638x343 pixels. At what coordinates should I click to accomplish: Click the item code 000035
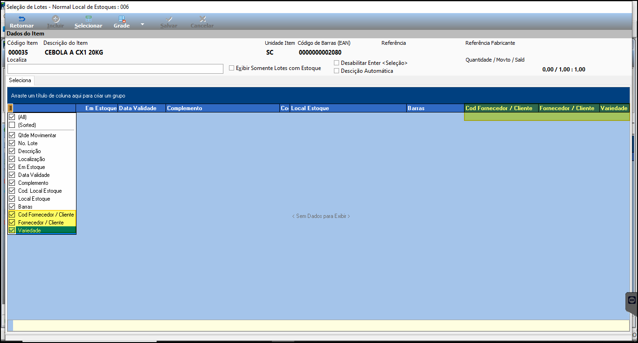pyautogui.click(x=18, y=52)
